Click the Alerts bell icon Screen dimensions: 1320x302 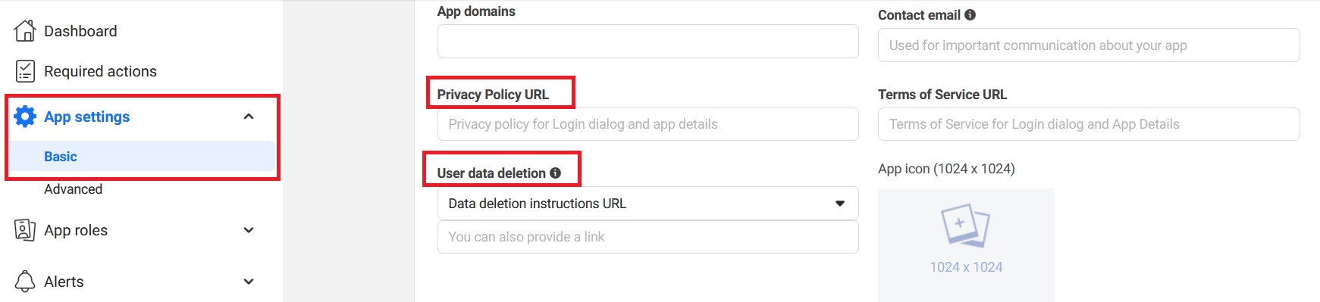click(25, 282)
